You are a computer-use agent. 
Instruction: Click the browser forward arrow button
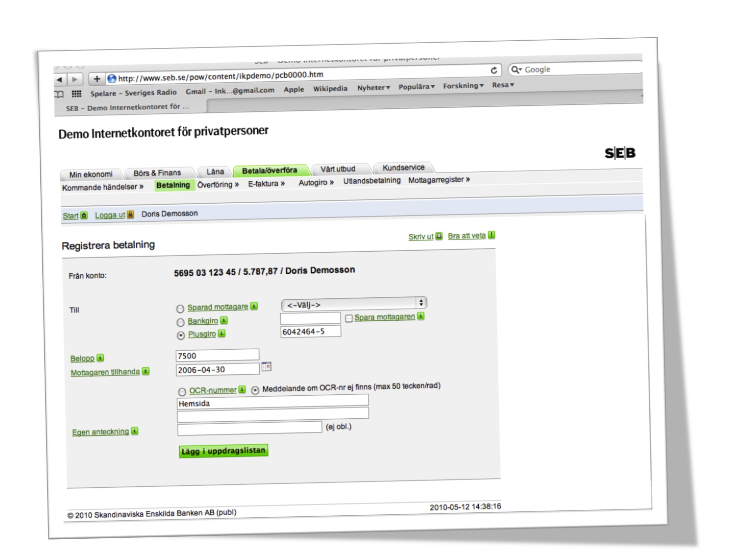(74, 79)
